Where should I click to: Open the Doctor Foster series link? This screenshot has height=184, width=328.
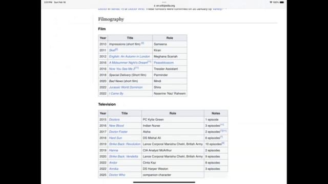point(118,132)
